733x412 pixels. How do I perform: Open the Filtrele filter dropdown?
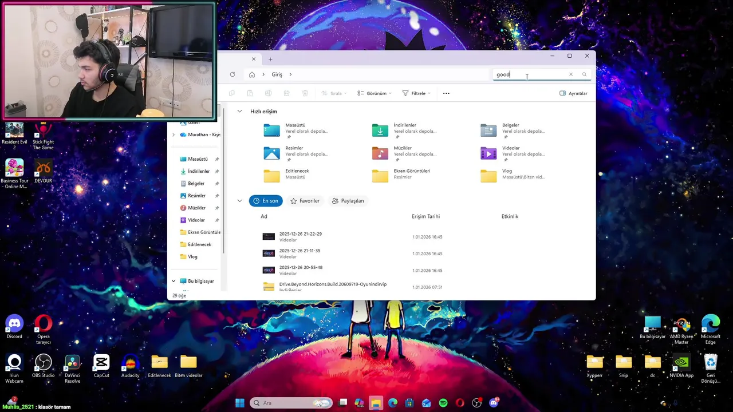tap(416, 93)
